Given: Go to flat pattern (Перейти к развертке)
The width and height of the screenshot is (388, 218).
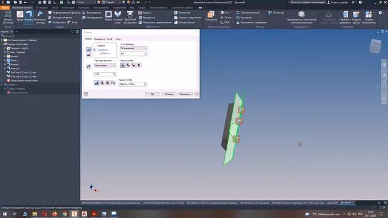Looking at the screenshot, I should pyautogui.click(x=345, y=17).
